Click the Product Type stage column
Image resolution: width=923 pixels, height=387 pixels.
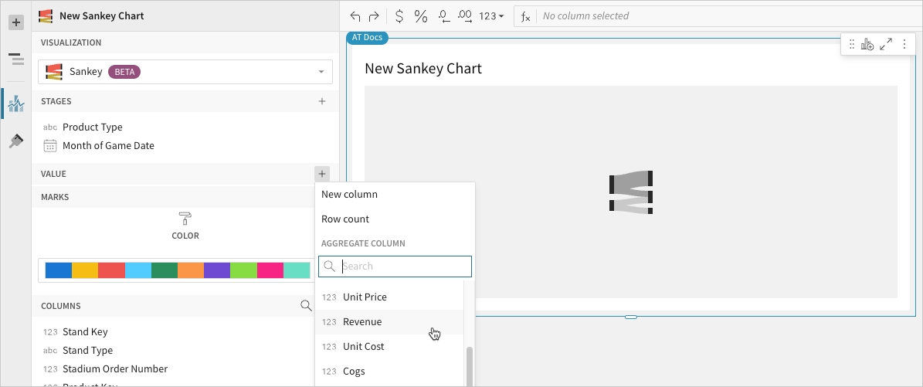92,127
